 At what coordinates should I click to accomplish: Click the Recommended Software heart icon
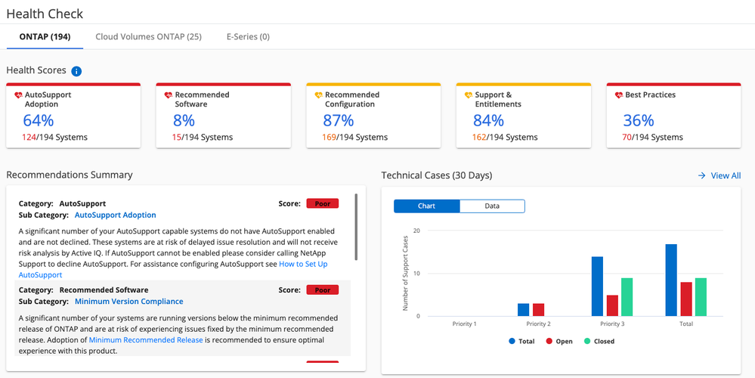(x=169, y=96)
